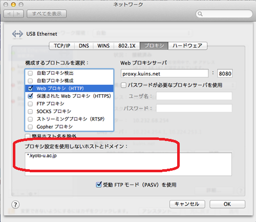Uncheck 保護された Web プロキシ (HTTPS)

point(30,96)
